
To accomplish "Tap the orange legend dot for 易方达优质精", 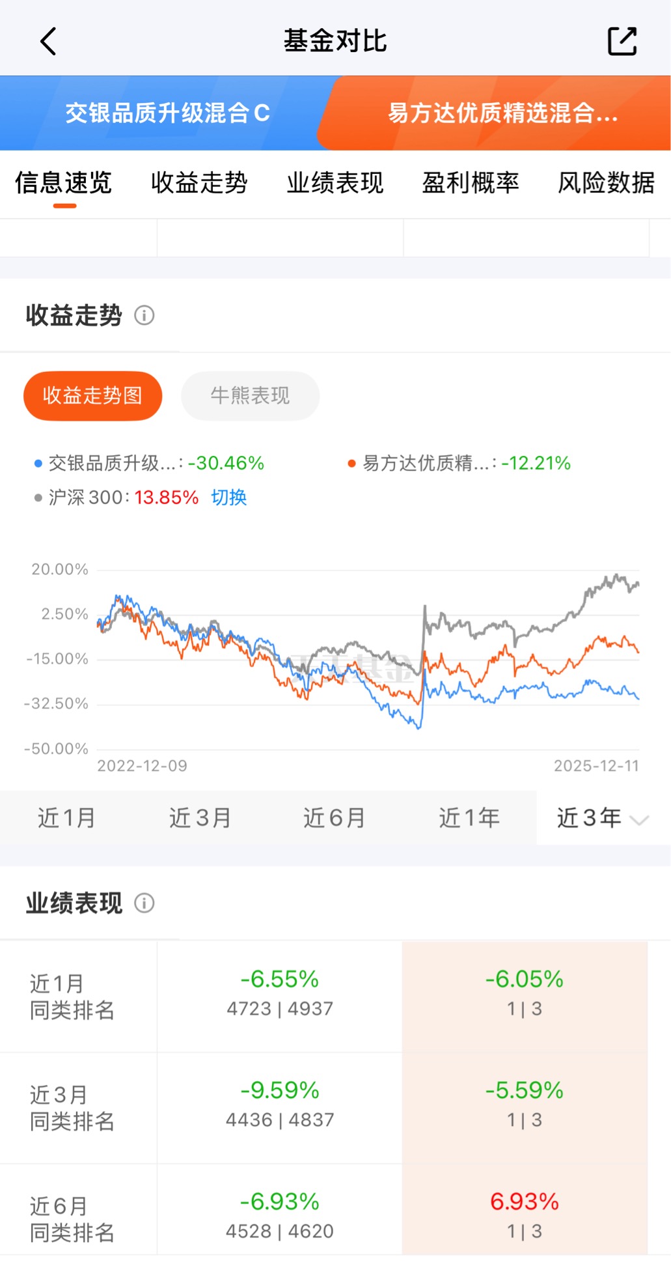I will [x=351, y=464].
